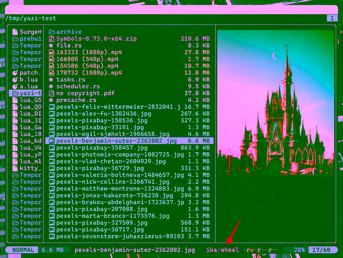Image resolution: width=343 pixels, height=258 pixels.
Task: Click the video icon for 166808 (540p).mp4
Action: coord(51,59)
